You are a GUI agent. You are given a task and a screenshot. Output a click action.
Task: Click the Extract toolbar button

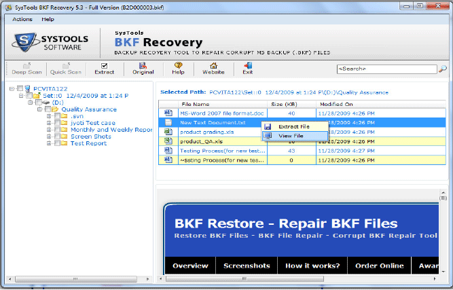105,69
